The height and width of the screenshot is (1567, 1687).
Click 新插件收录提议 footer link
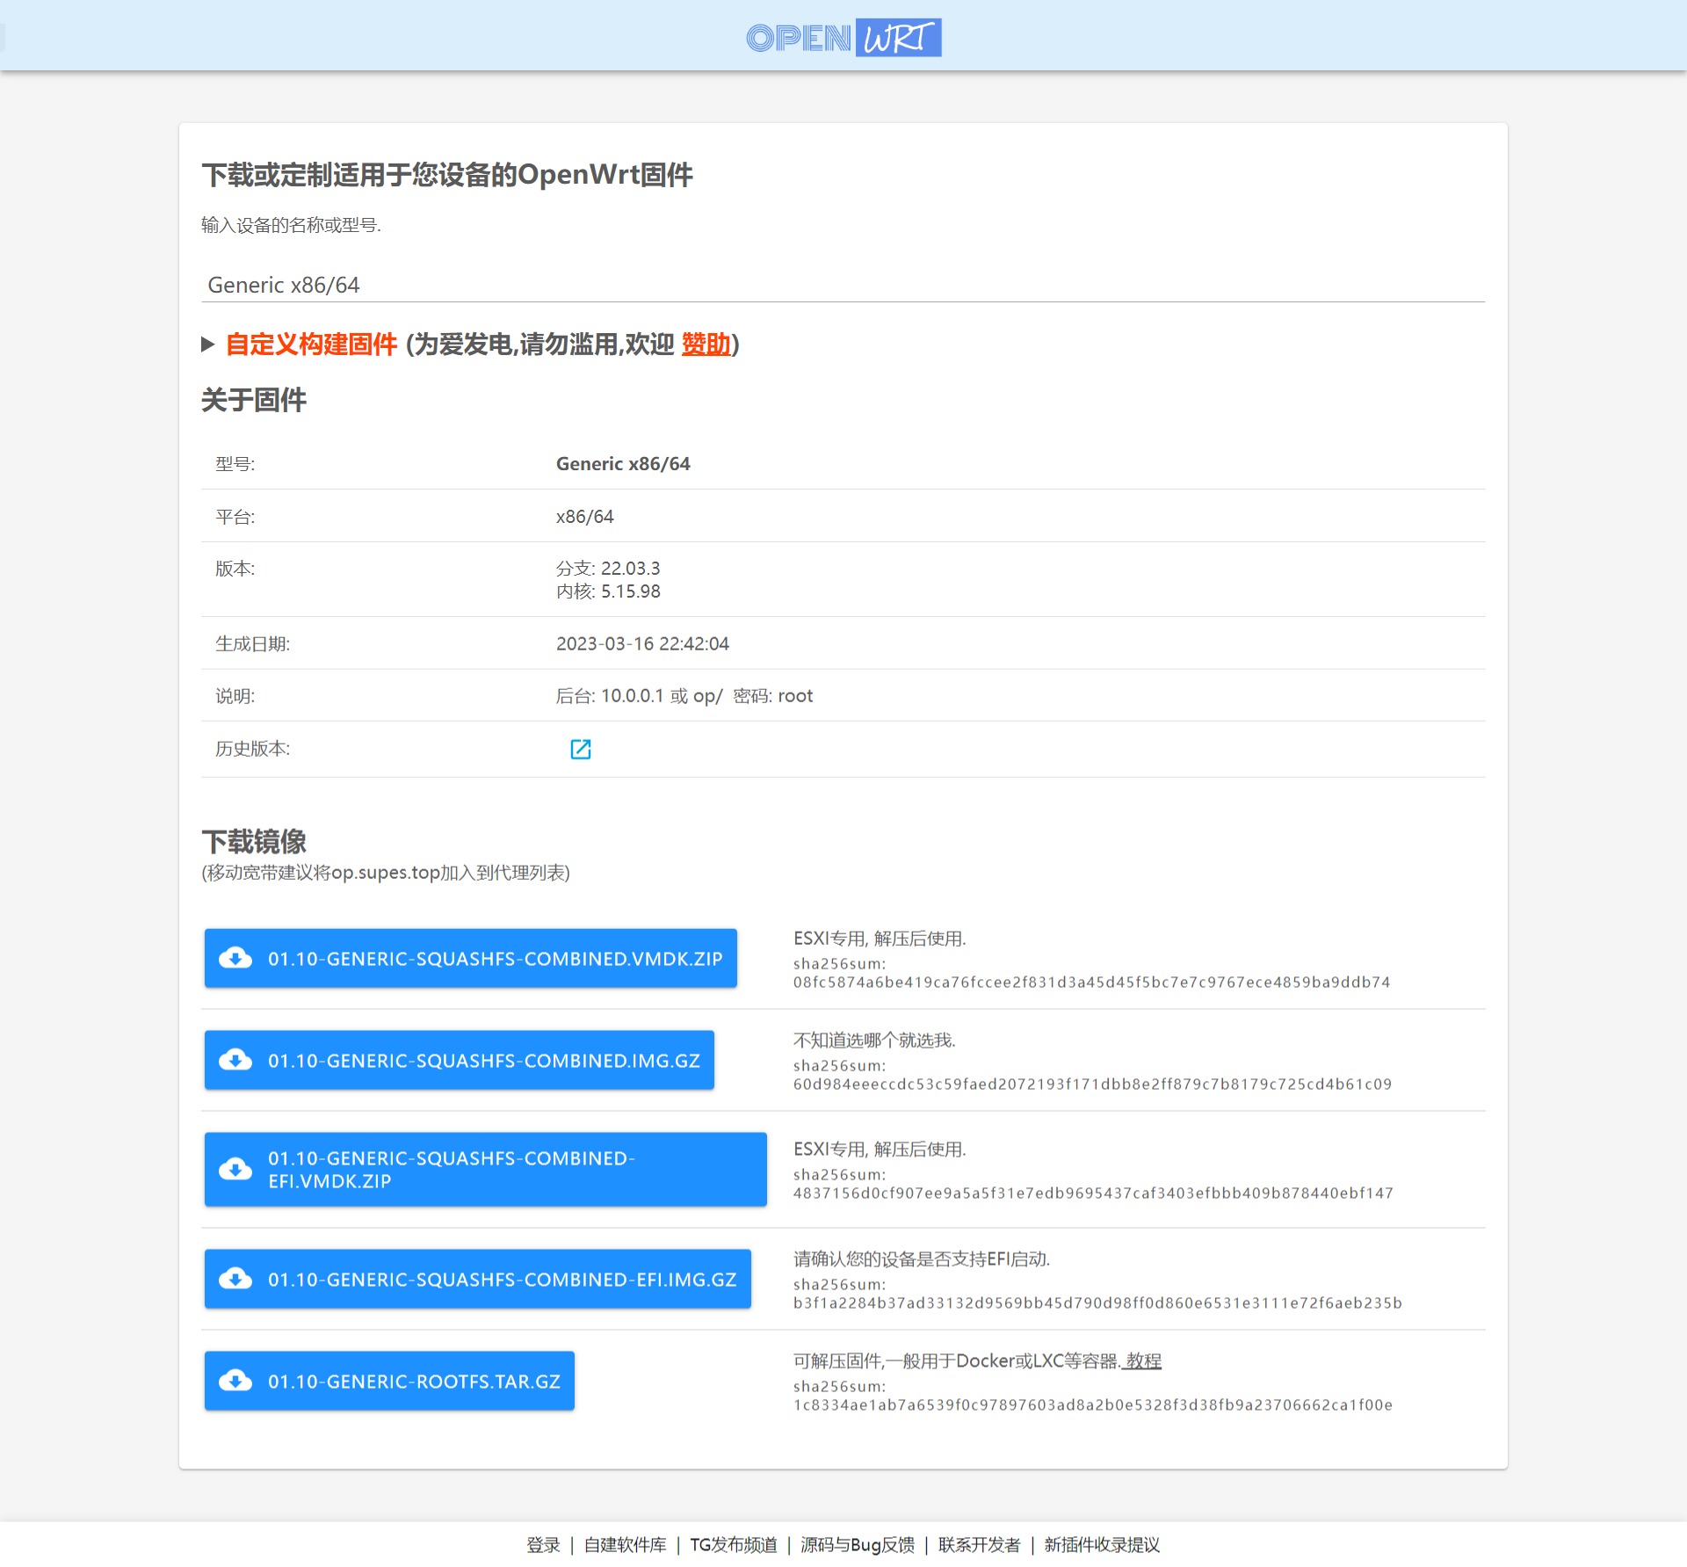point(1102,1545)
